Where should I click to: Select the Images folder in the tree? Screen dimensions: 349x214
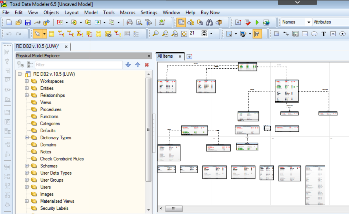pyautogui.click(x=47, y=194)
